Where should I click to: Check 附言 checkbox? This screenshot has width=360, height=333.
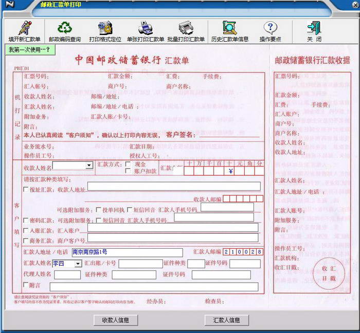click(26, 285)
